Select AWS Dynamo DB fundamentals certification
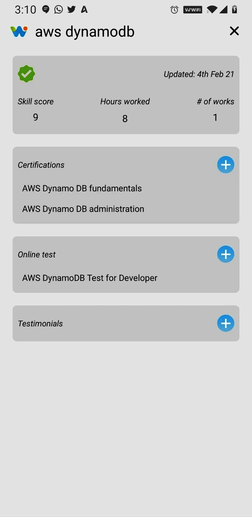252x517 pixels. pos(82,188)
